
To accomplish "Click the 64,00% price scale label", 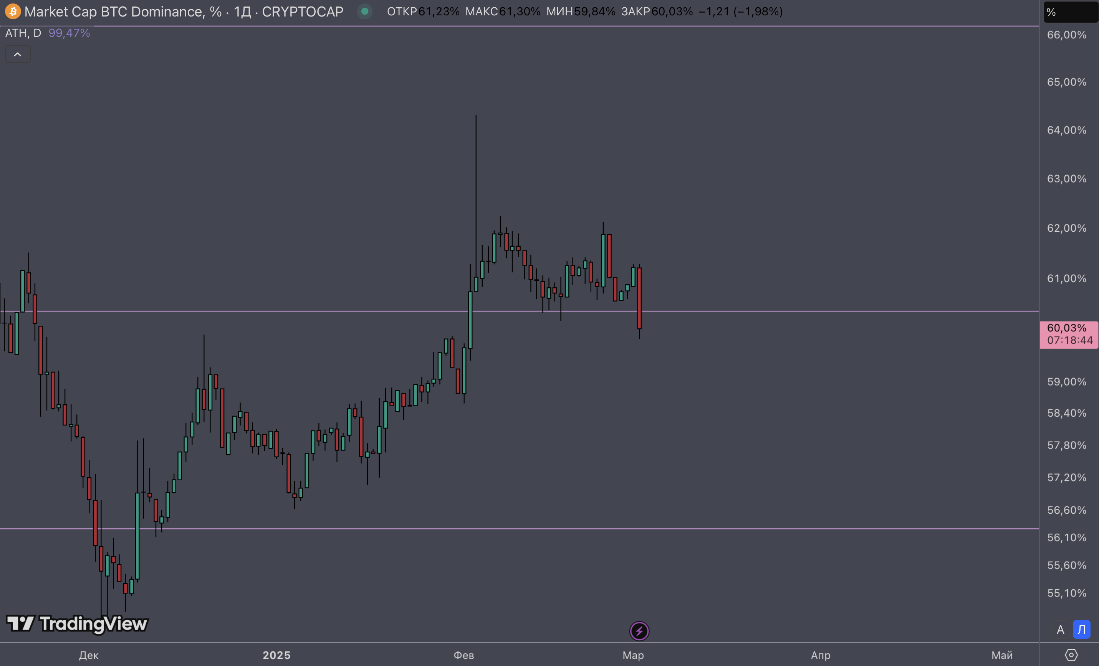I will pos(1066,130).
